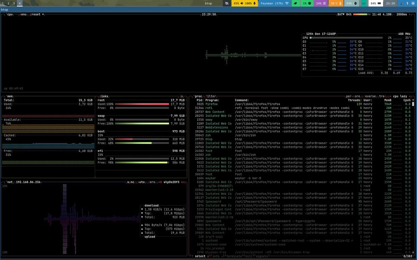
Task: Switch to workspace 2
Action: point(8,3)
